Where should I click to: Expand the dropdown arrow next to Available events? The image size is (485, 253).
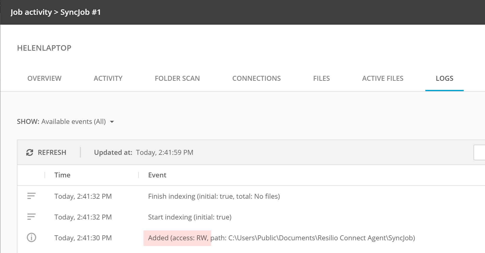click(x=112, y=122)
